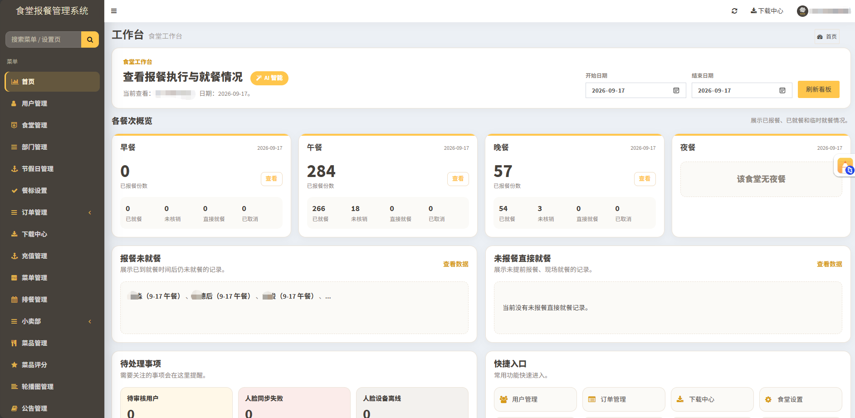This screenshot has height=418, width=855.
Task: Open 部门管理 in the sidebar
Action: click(x=52, y=147)
